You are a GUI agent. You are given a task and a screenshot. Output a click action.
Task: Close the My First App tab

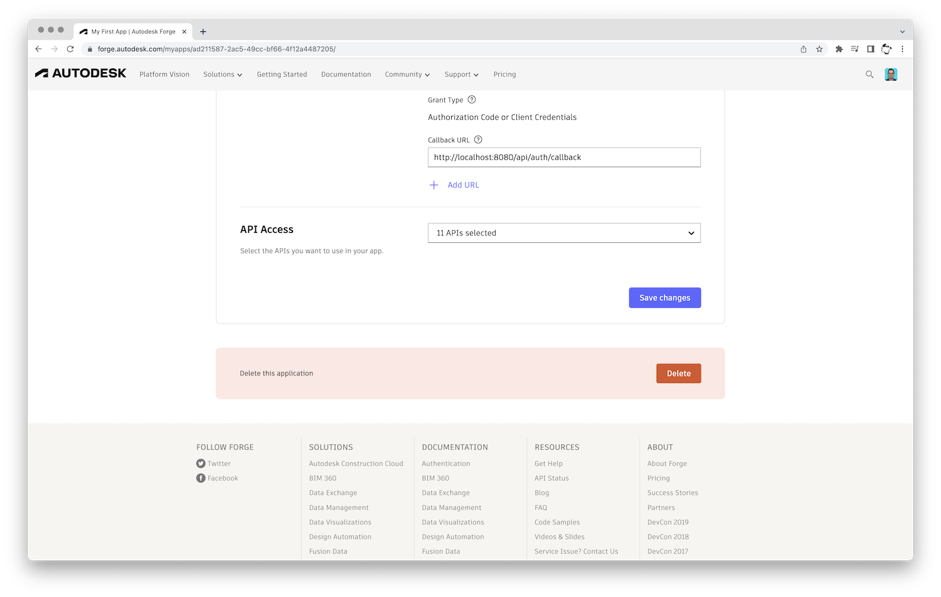(x=184, y=31)
